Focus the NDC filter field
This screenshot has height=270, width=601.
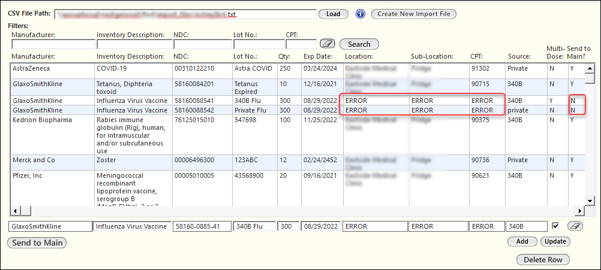[x=203, y=44]
